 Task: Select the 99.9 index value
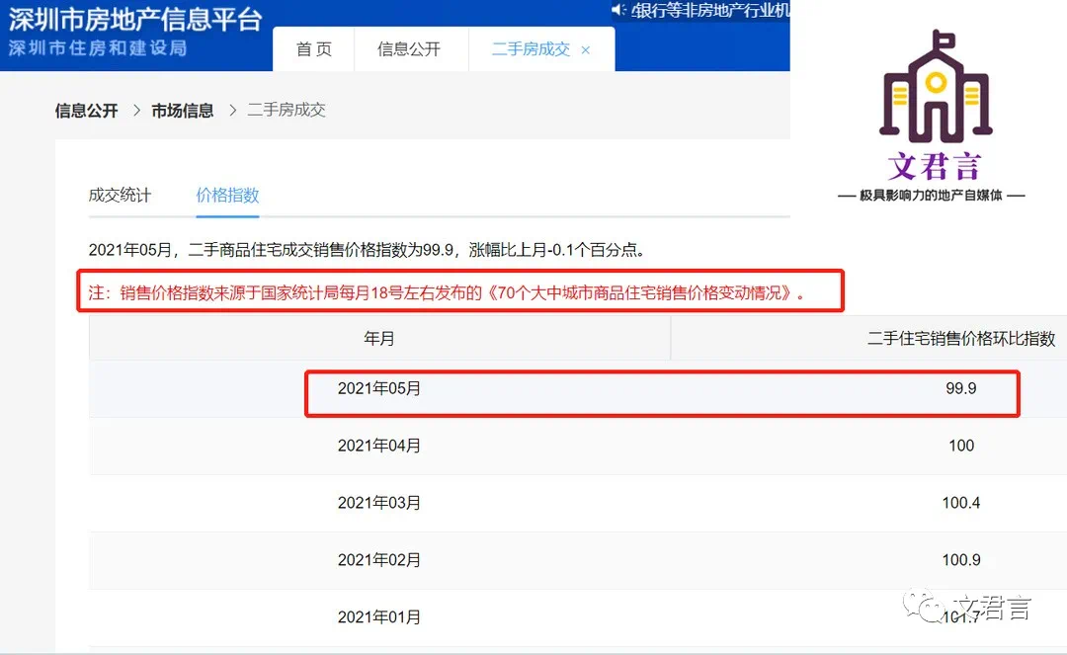pos(961,388)
